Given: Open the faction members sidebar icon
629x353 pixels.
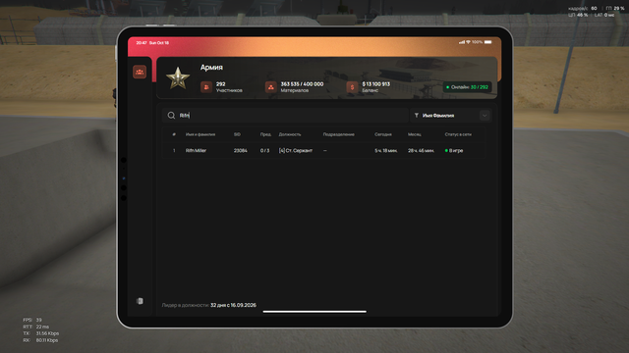Looking at the screenshot, I should [x=140, y=72].
